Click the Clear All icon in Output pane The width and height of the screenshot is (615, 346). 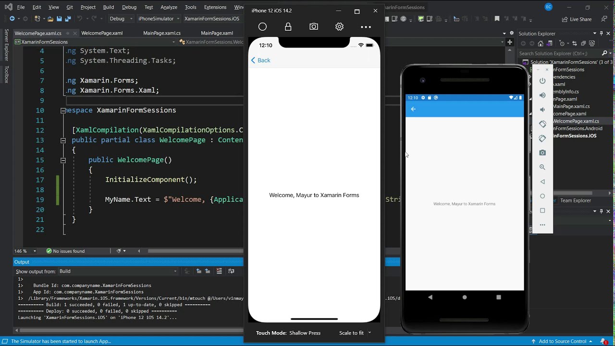tap(219, 272)
